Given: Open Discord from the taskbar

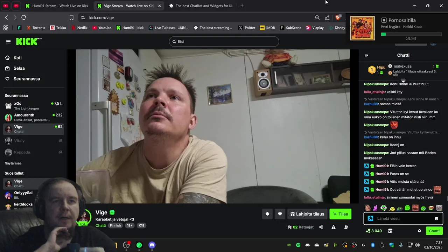Looking at the screenshot, I should coord(152,245).
